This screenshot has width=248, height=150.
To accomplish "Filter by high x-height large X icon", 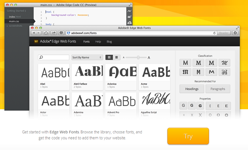I will [x=200, y=115].
